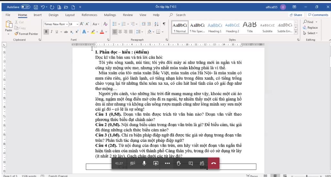Select Align Left
Screen dimensions: 331x177
[115, 32]
